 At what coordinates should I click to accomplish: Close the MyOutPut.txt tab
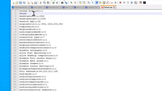[60, 7]
